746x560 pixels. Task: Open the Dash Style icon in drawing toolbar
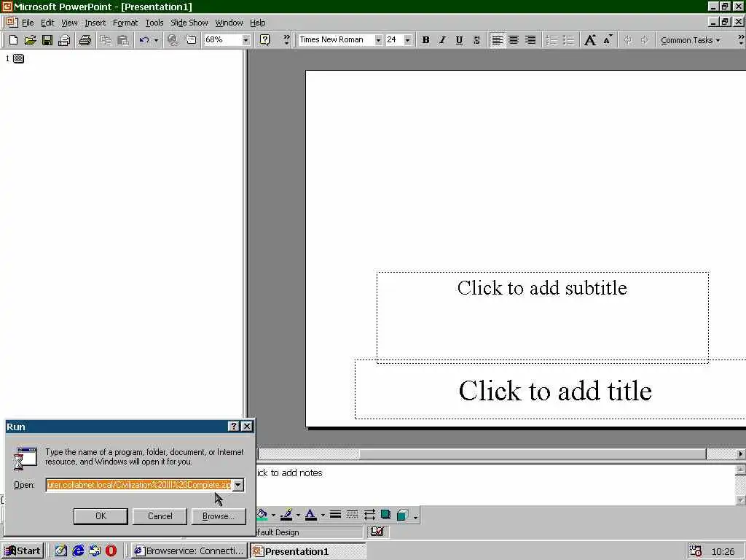click(x=352, y=514)
